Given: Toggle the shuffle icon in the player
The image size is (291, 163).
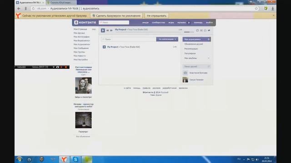Looking at the screenshot, I should point(201,30).
